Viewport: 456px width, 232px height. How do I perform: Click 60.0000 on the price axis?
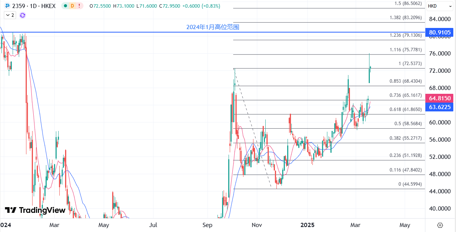pyautogui.click(x=440, y=123)
